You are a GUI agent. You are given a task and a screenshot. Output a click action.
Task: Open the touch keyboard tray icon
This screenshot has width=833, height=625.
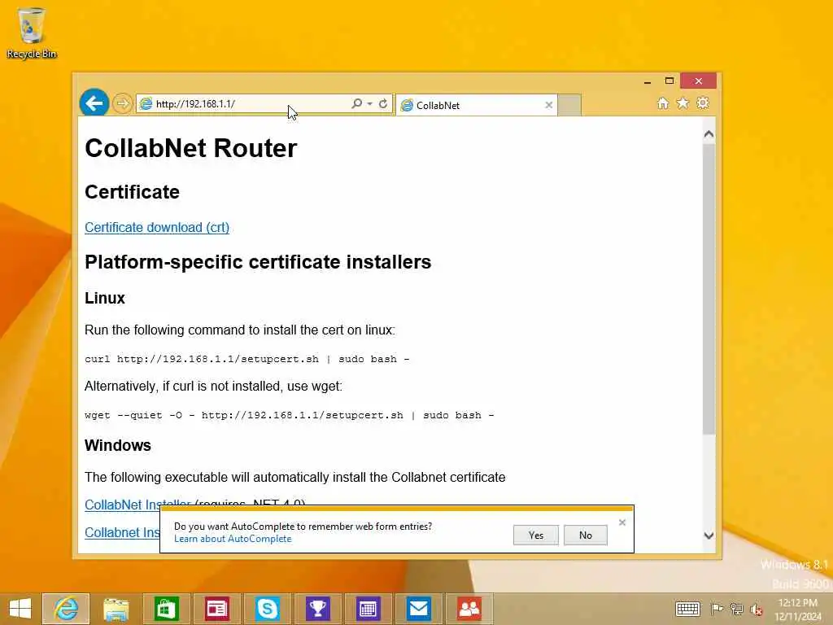(687, 609)
